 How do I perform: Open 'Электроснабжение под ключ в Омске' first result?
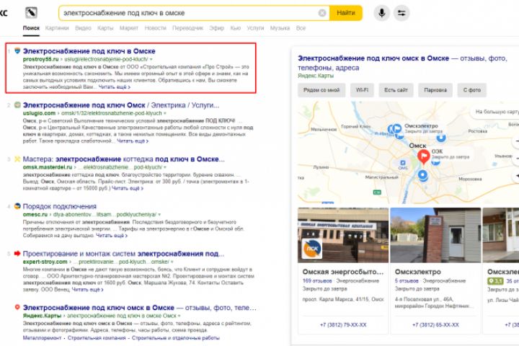point(89,51)
